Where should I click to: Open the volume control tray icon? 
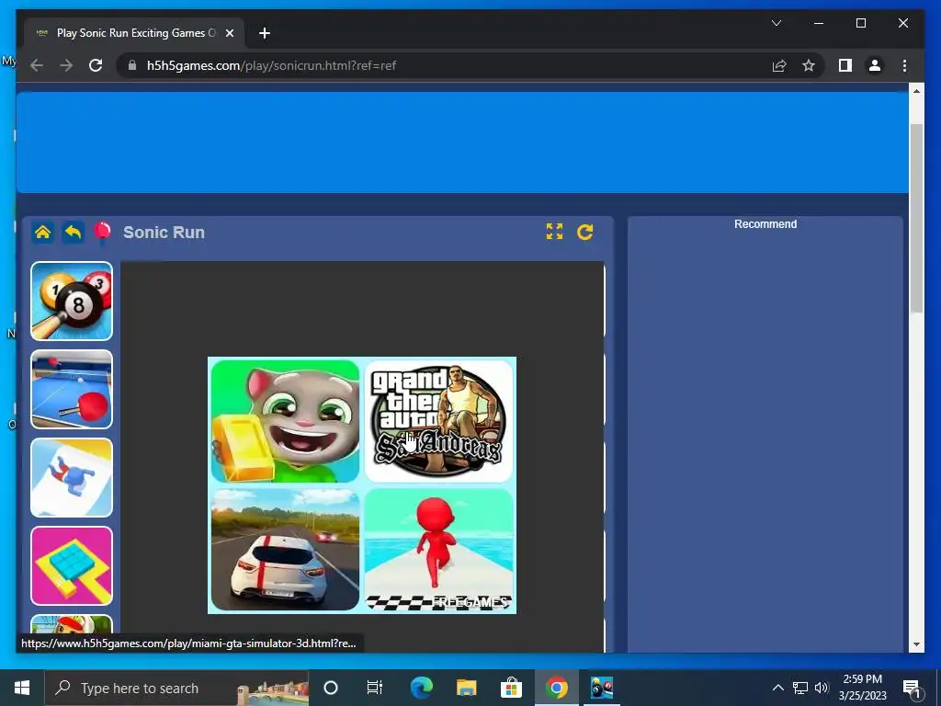coord(822,688)
